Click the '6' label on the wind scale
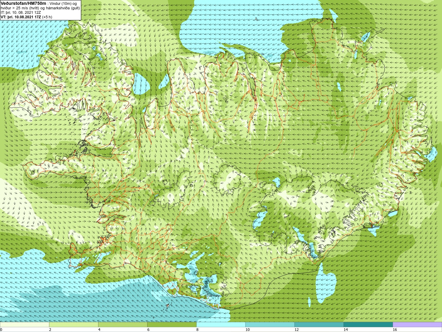 (x=148, y=330)
